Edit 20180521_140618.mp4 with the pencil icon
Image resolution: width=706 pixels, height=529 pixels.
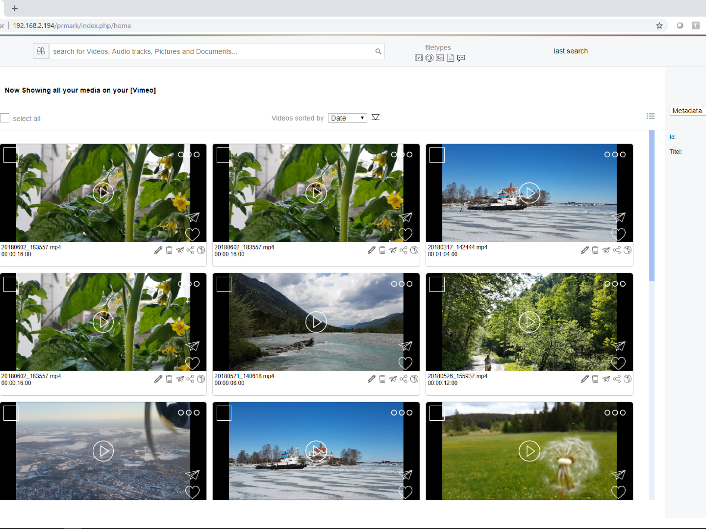(x=371, y=379)
